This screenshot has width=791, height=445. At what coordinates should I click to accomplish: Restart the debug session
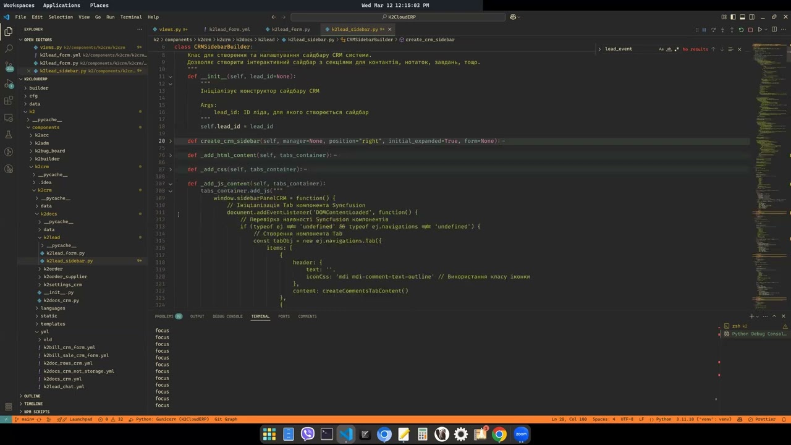point(741,30)
